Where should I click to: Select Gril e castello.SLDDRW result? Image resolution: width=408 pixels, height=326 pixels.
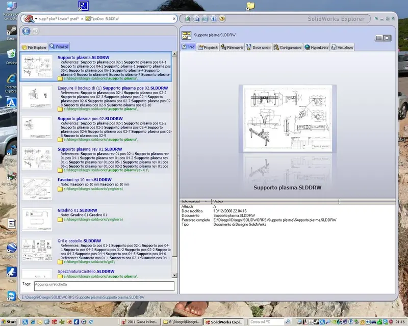[96, 250]
